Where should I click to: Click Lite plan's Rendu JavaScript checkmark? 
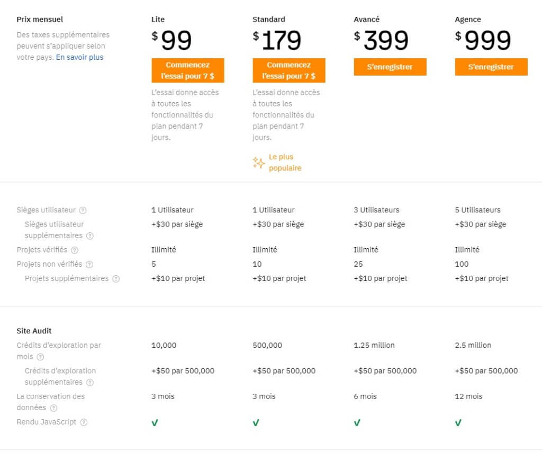pos(155,423)
